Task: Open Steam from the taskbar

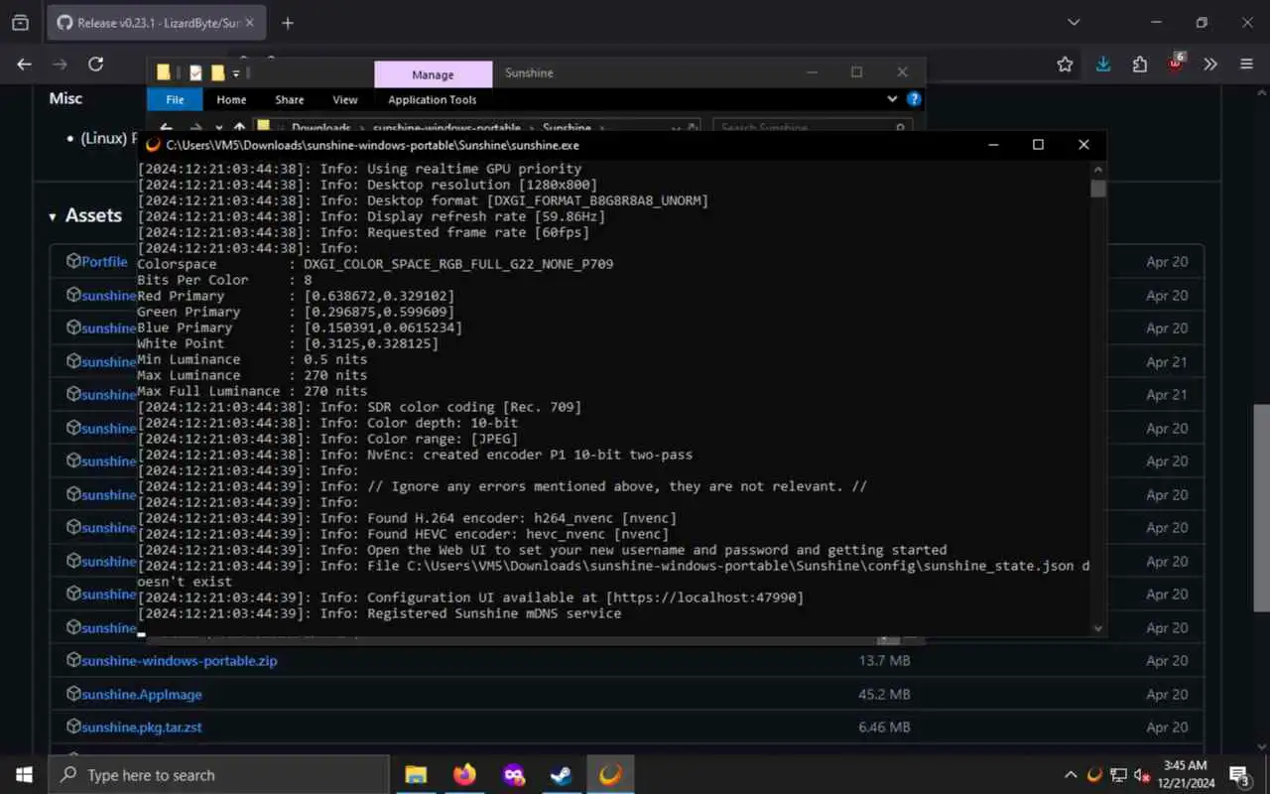Action: pyautogui.click(x=562, y=775)
